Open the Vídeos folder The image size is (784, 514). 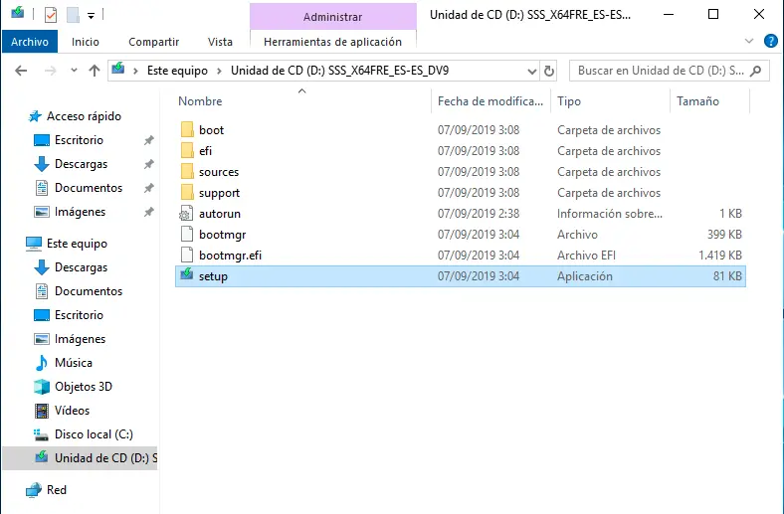[72, 411]
